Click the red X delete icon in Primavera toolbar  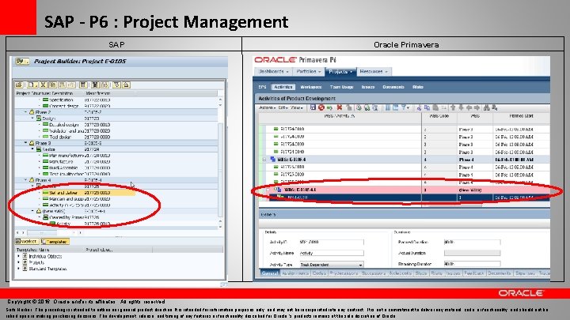[x=339, y=107]
